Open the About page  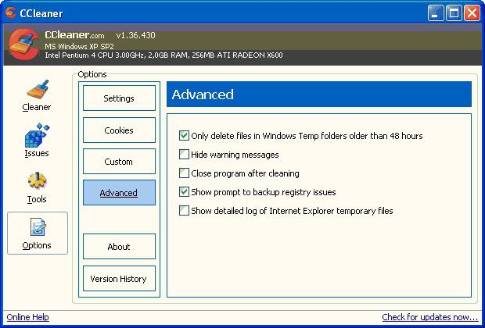(119, 247)
